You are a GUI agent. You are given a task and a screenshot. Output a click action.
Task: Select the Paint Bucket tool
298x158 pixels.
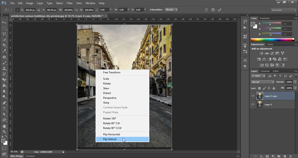[4, 85]
